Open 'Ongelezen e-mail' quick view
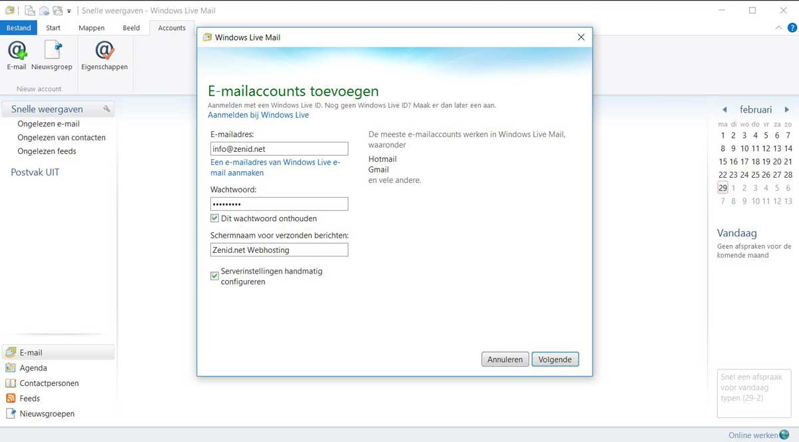Image resolution: width=799 pixels, height=442 pixels. [49, 124]
